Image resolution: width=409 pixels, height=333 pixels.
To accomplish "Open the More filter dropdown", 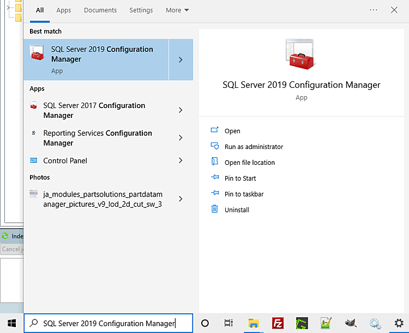I will (177, 10).
